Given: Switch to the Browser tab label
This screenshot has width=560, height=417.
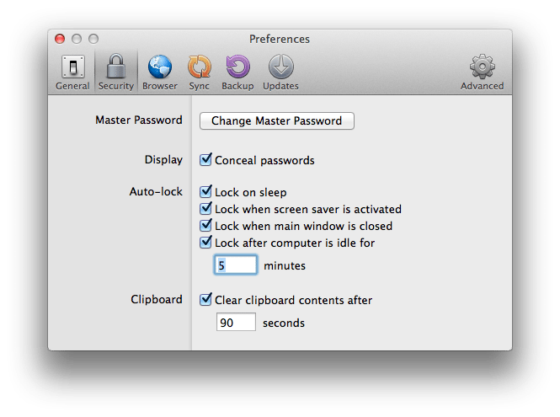Looking at the screenshot, I should click(x=160, y=86).
